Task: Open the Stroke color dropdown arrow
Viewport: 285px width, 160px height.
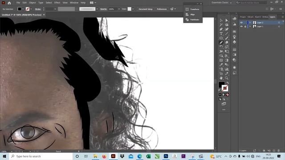Action: (x=31, y=9)
